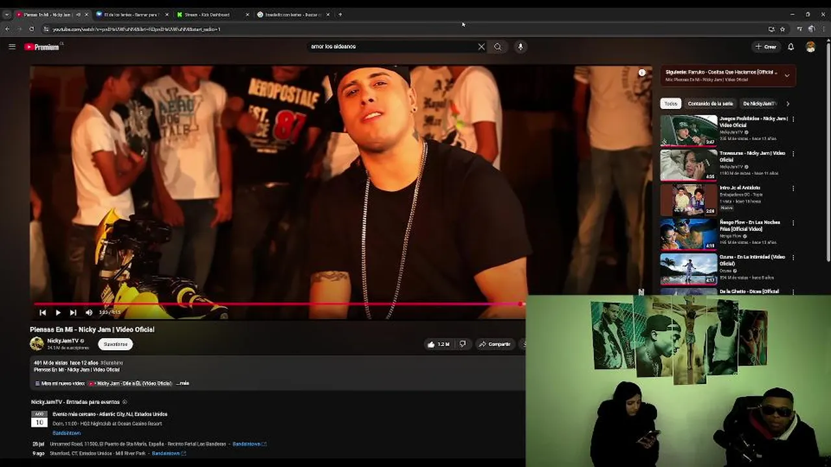Open the Crear upload menu
Screen dimensions: 831x467
(x=766, y=47)
